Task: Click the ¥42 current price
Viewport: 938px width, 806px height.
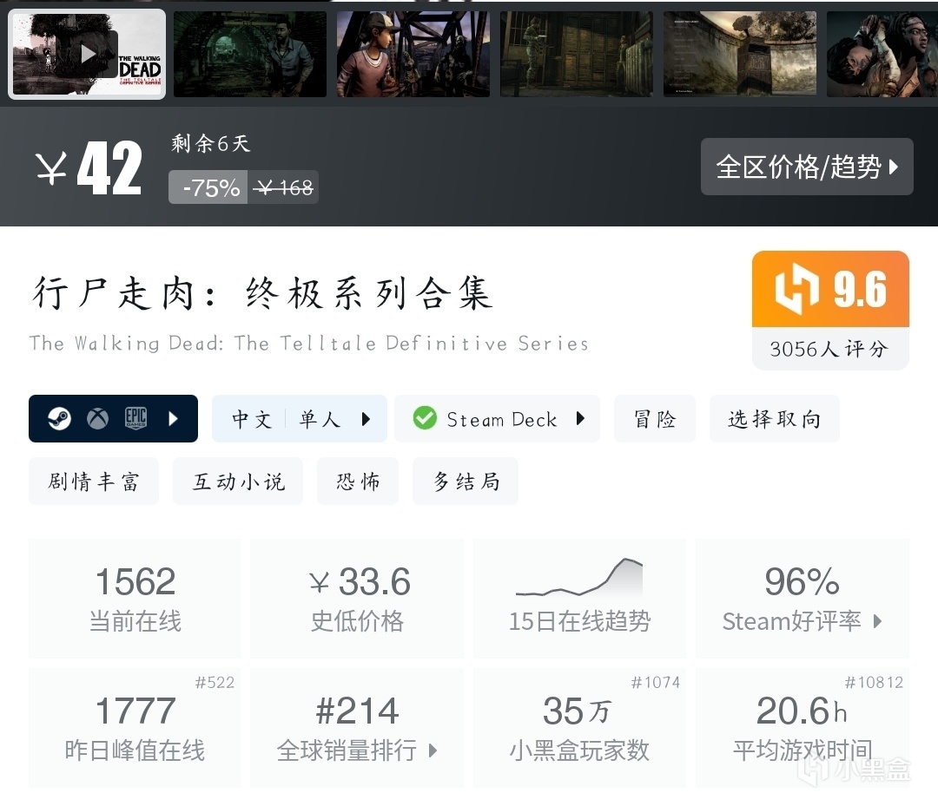Action: click(x=89, y=168)
